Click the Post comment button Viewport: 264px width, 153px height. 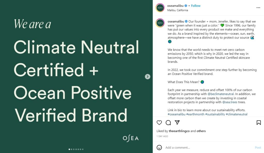[x=258, y=147]
